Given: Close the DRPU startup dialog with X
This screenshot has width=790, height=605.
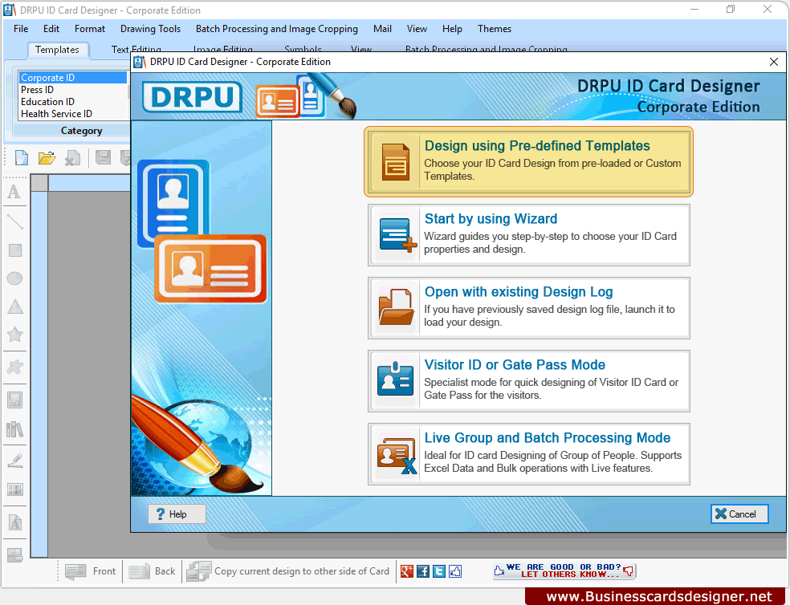Looking at the screenshot, I should (x=774, y=62).
